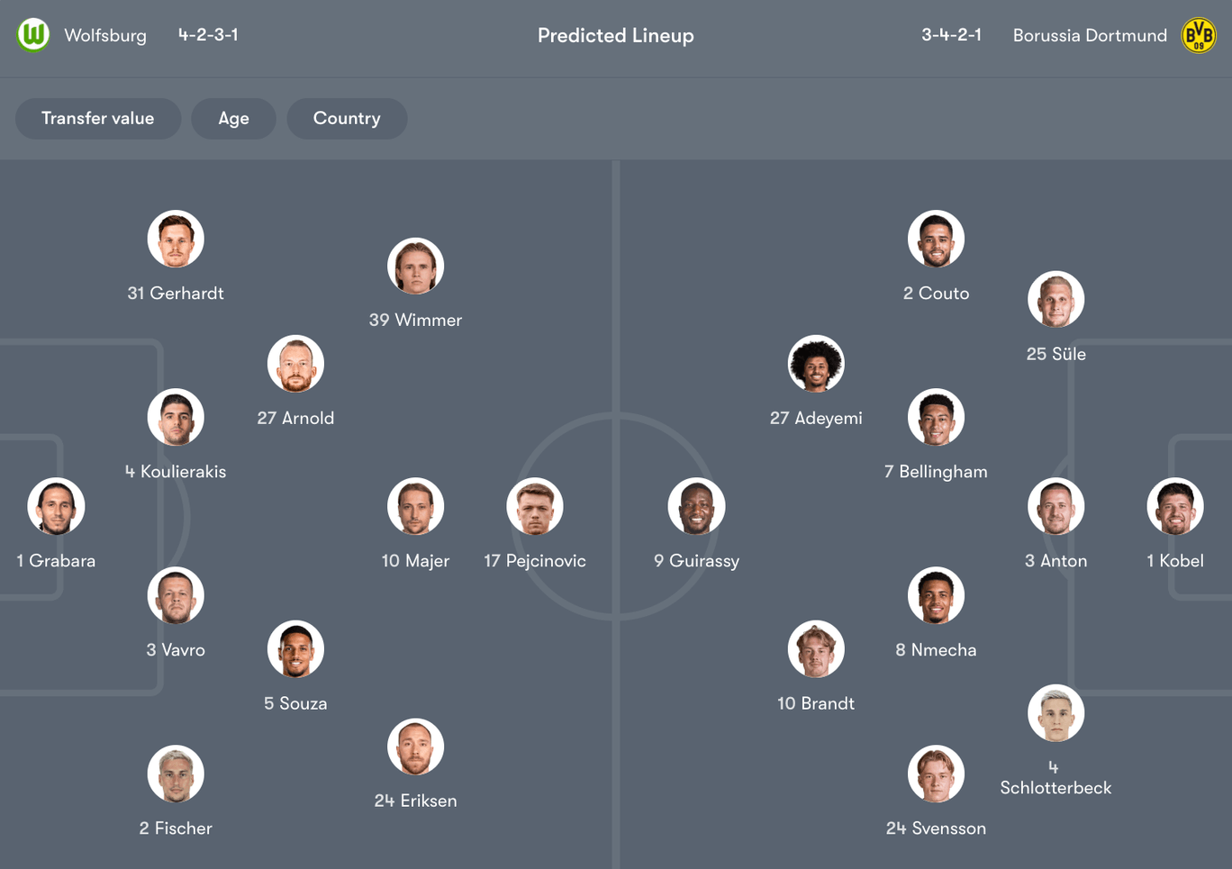1232x869 pixels.
Task: Open the Borussia Dortmund team name link
Action: pos(1090,35)
